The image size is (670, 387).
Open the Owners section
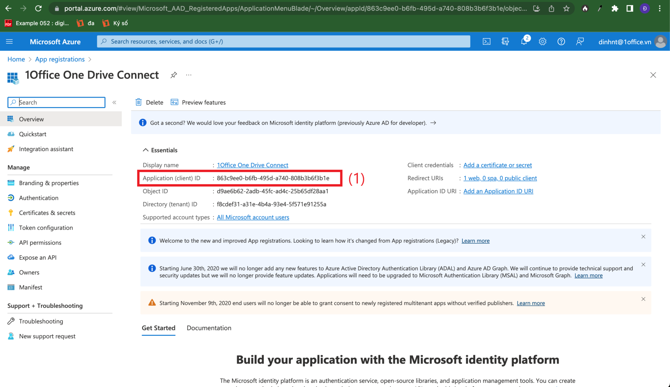pyautogui.click(x=29, y=272)
